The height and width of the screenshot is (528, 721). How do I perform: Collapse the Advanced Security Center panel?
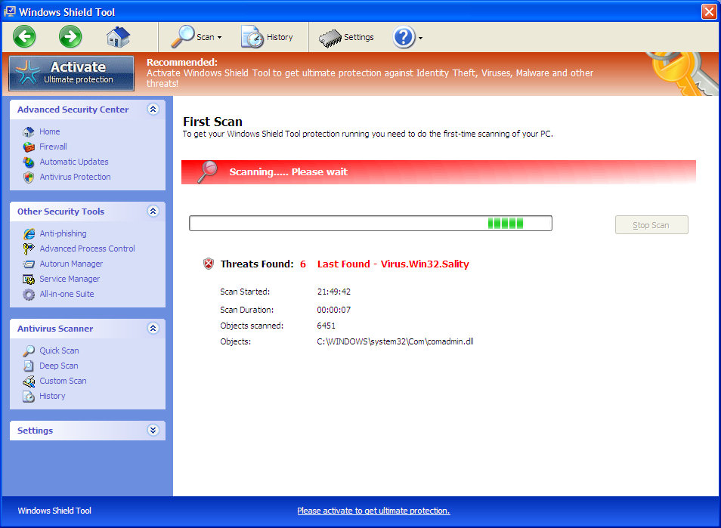153,109
